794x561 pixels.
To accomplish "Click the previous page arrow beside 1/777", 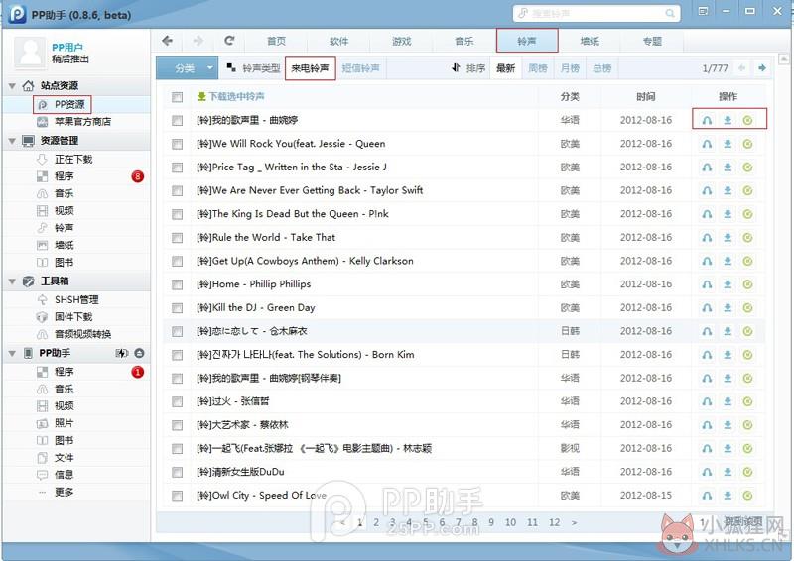I will pos(741,67).
